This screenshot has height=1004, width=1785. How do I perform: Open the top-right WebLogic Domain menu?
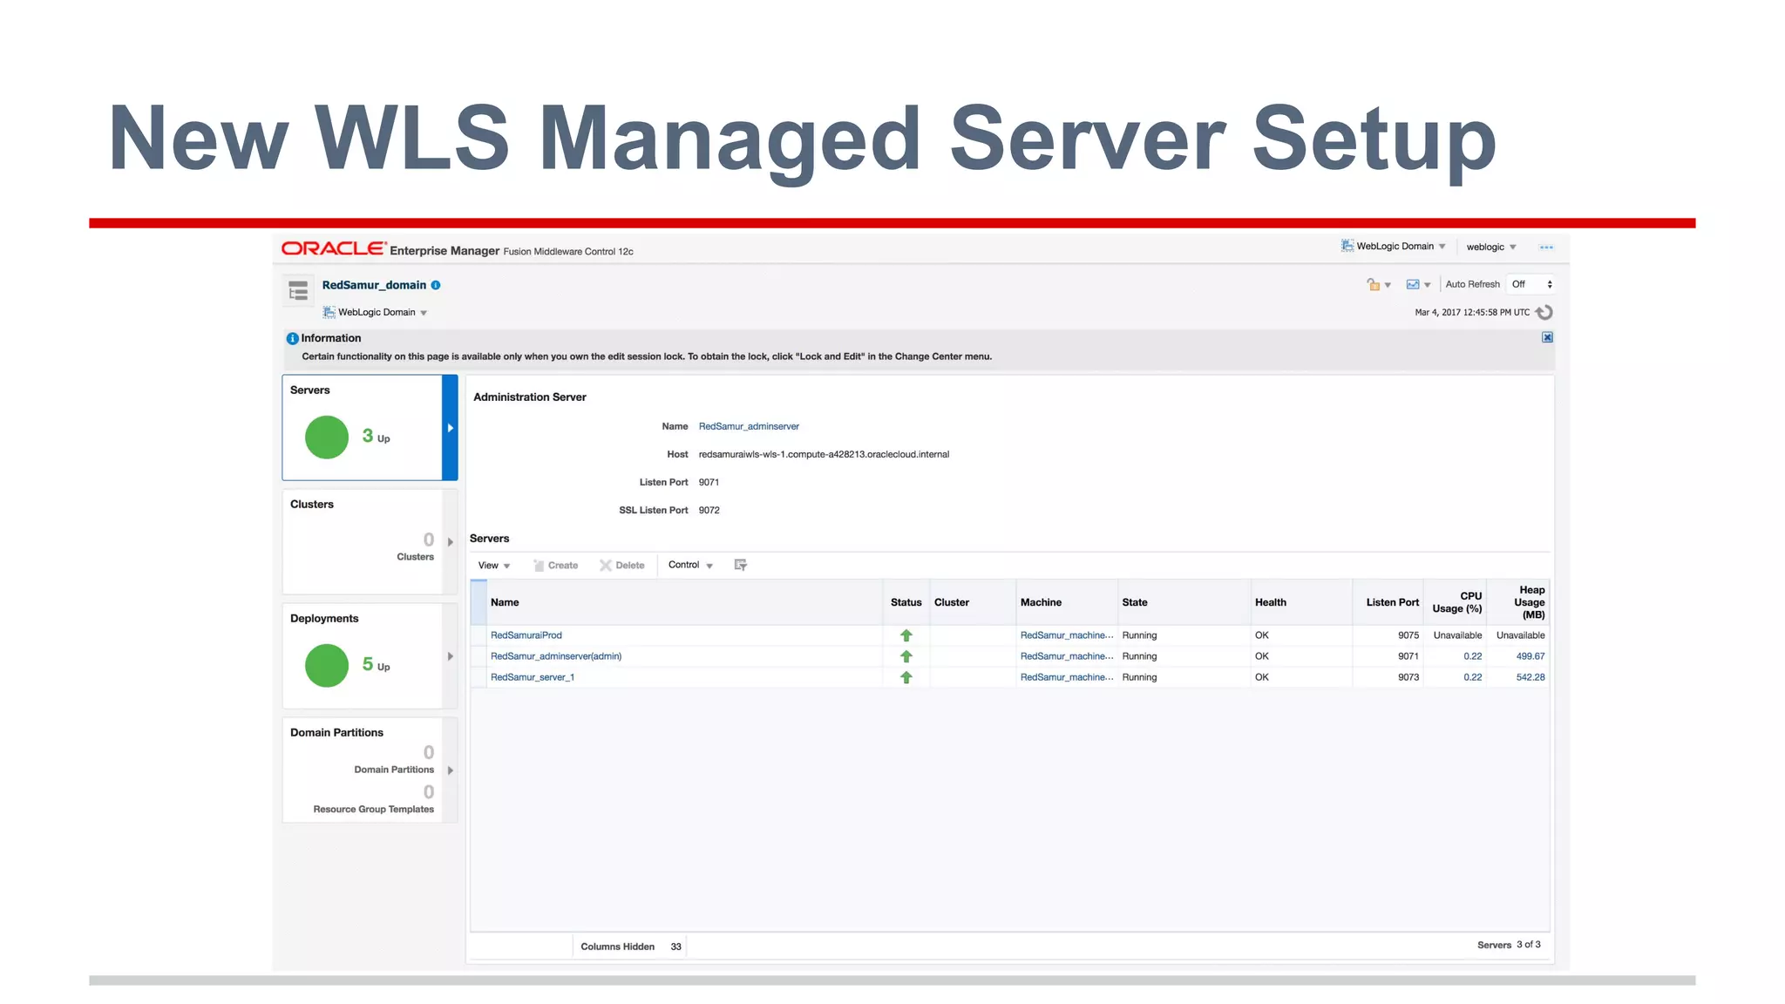[x=1393, y=247]
